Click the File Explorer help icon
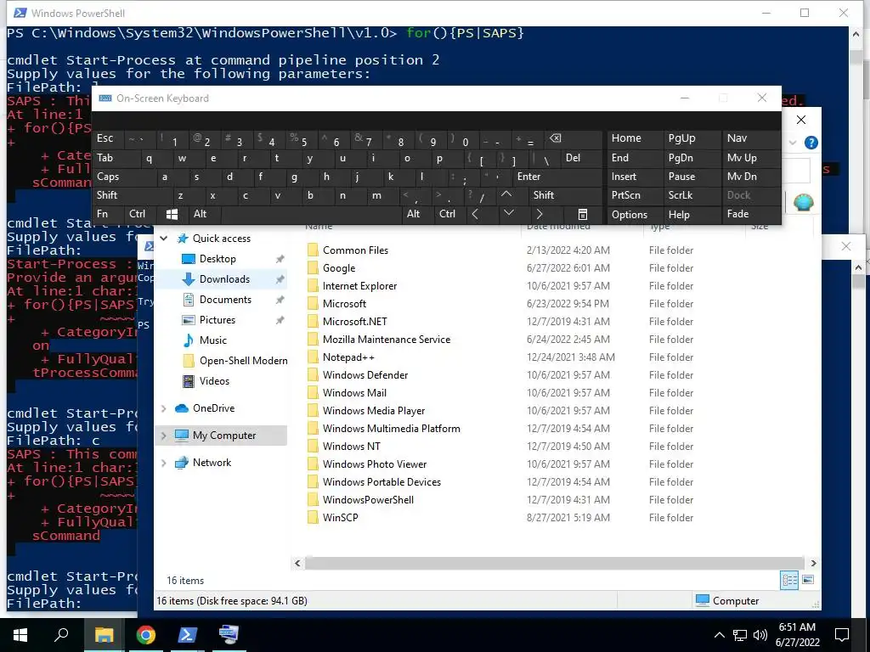This screenshot has width=870, height=652. pyautogui.click(x=811, y=143)
